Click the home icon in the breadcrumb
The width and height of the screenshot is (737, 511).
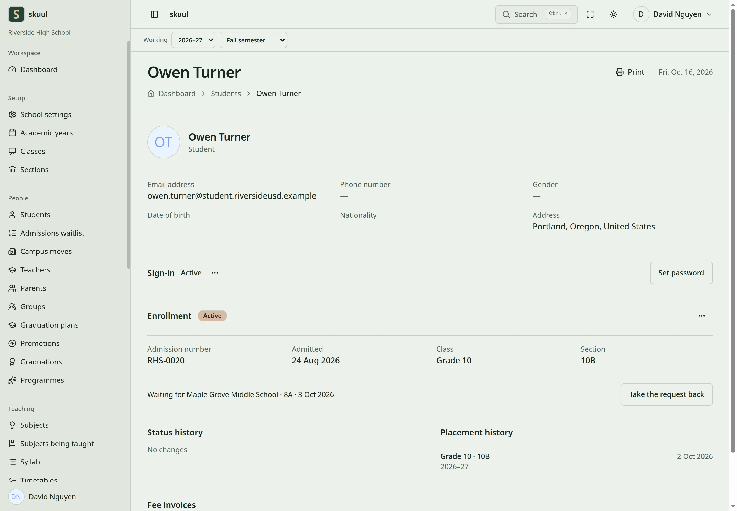point(151,94)
